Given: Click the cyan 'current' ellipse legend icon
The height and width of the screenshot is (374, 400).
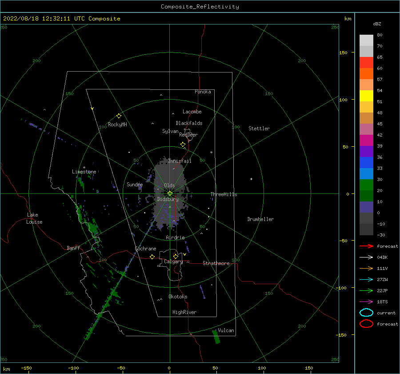Looking at the screenshot, I should pyautogui.click(x=366, y=313).
